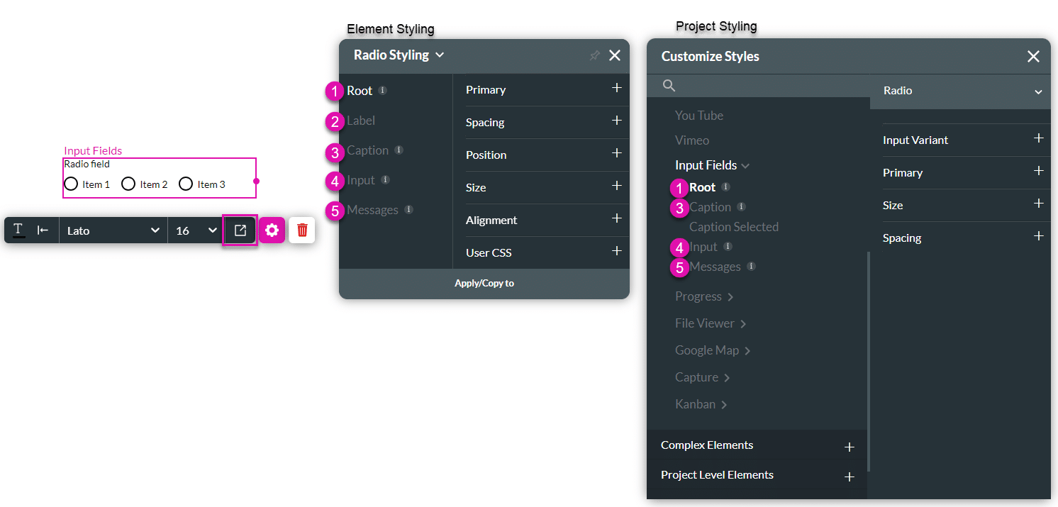Open settings with the pink gear icon
Viewport: 1058px width, 507px height.
point(272,230)
